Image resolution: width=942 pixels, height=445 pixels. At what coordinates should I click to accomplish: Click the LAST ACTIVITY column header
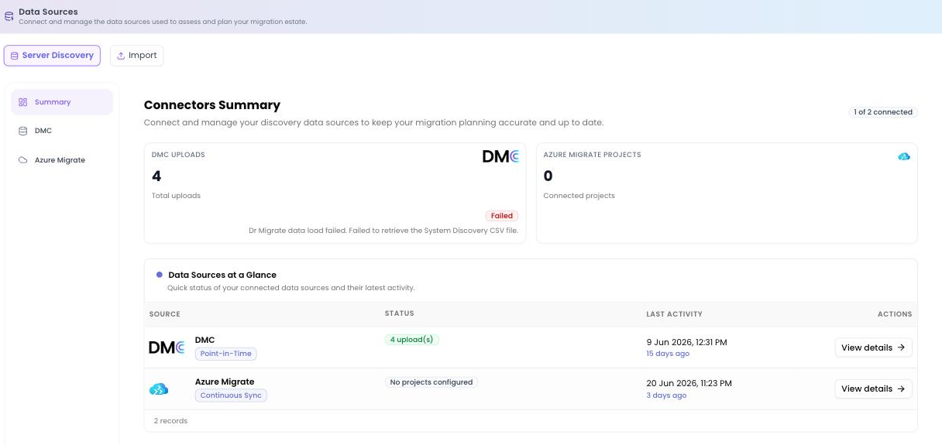(674, 314)
